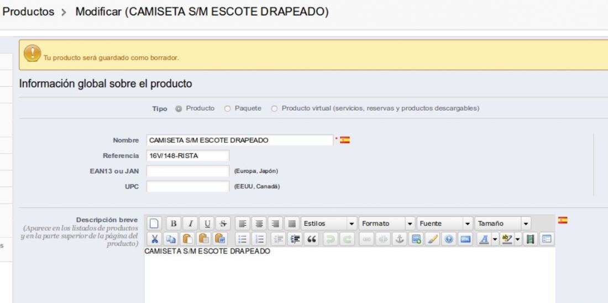Insert anchor icon
Image resolution: width=608 pixels, height=303 pixels.
click(x=399, y=239)
